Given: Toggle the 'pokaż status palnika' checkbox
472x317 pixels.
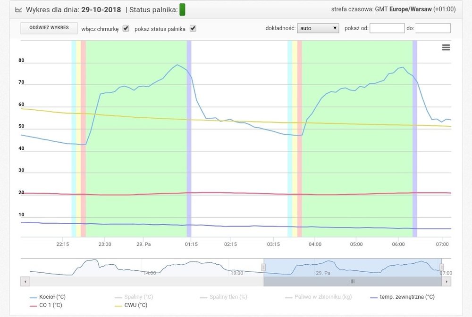Looking at the screenshot, I should pyautogui.click(x=193, y=28).
